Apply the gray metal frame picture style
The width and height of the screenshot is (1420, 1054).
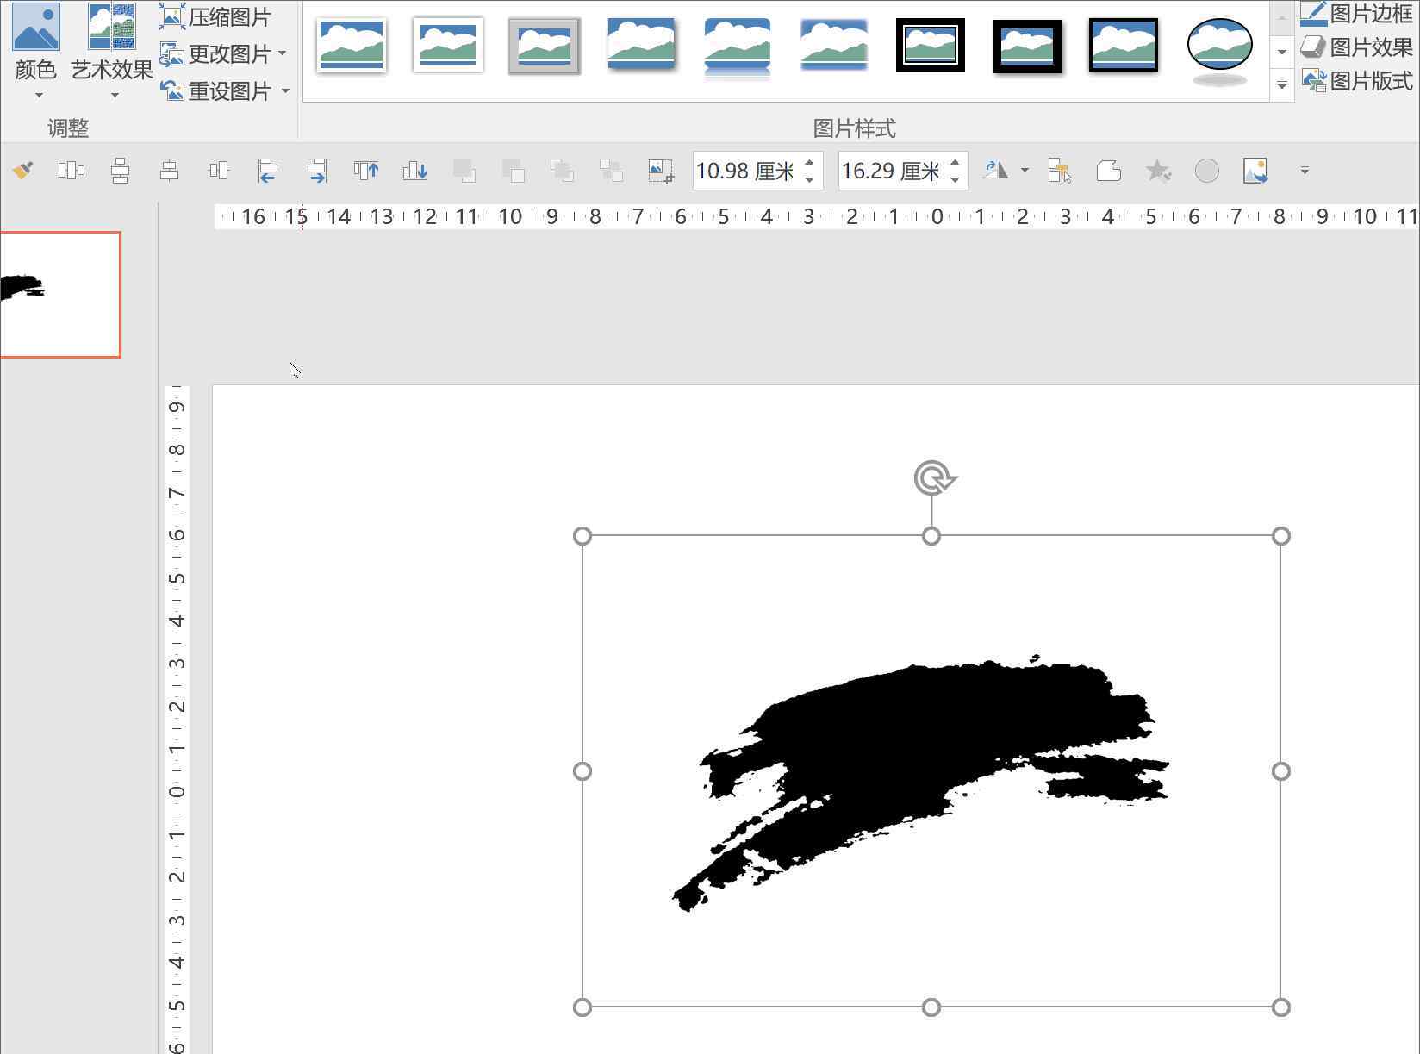(545, 45)
